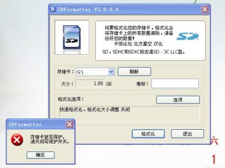Click the SDFormatter V3.0.0.0 window title text
Image resolution: width=225 pixels, height=168 pixels.
(88, 10)
